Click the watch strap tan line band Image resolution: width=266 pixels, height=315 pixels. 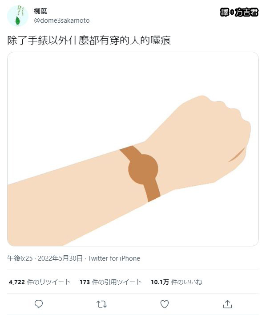pos(141,174)
